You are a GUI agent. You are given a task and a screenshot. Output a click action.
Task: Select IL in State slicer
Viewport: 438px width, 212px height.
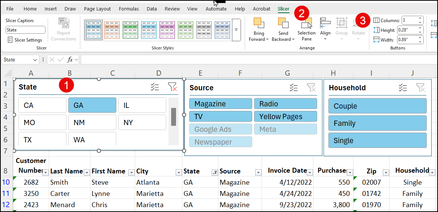tap(142, 105)
